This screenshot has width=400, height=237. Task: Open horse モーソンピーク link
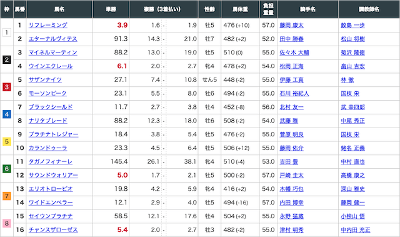point(47,93)
